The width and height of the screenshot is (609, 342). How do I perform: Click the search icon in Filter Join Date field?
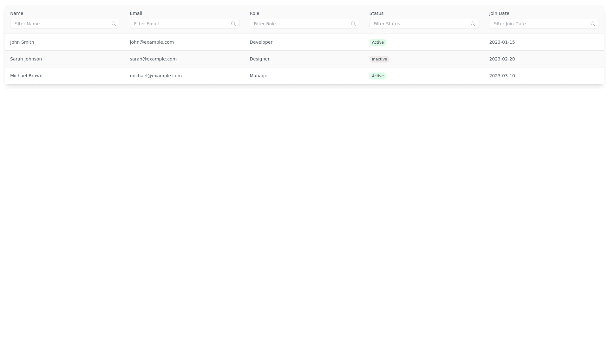593,24
